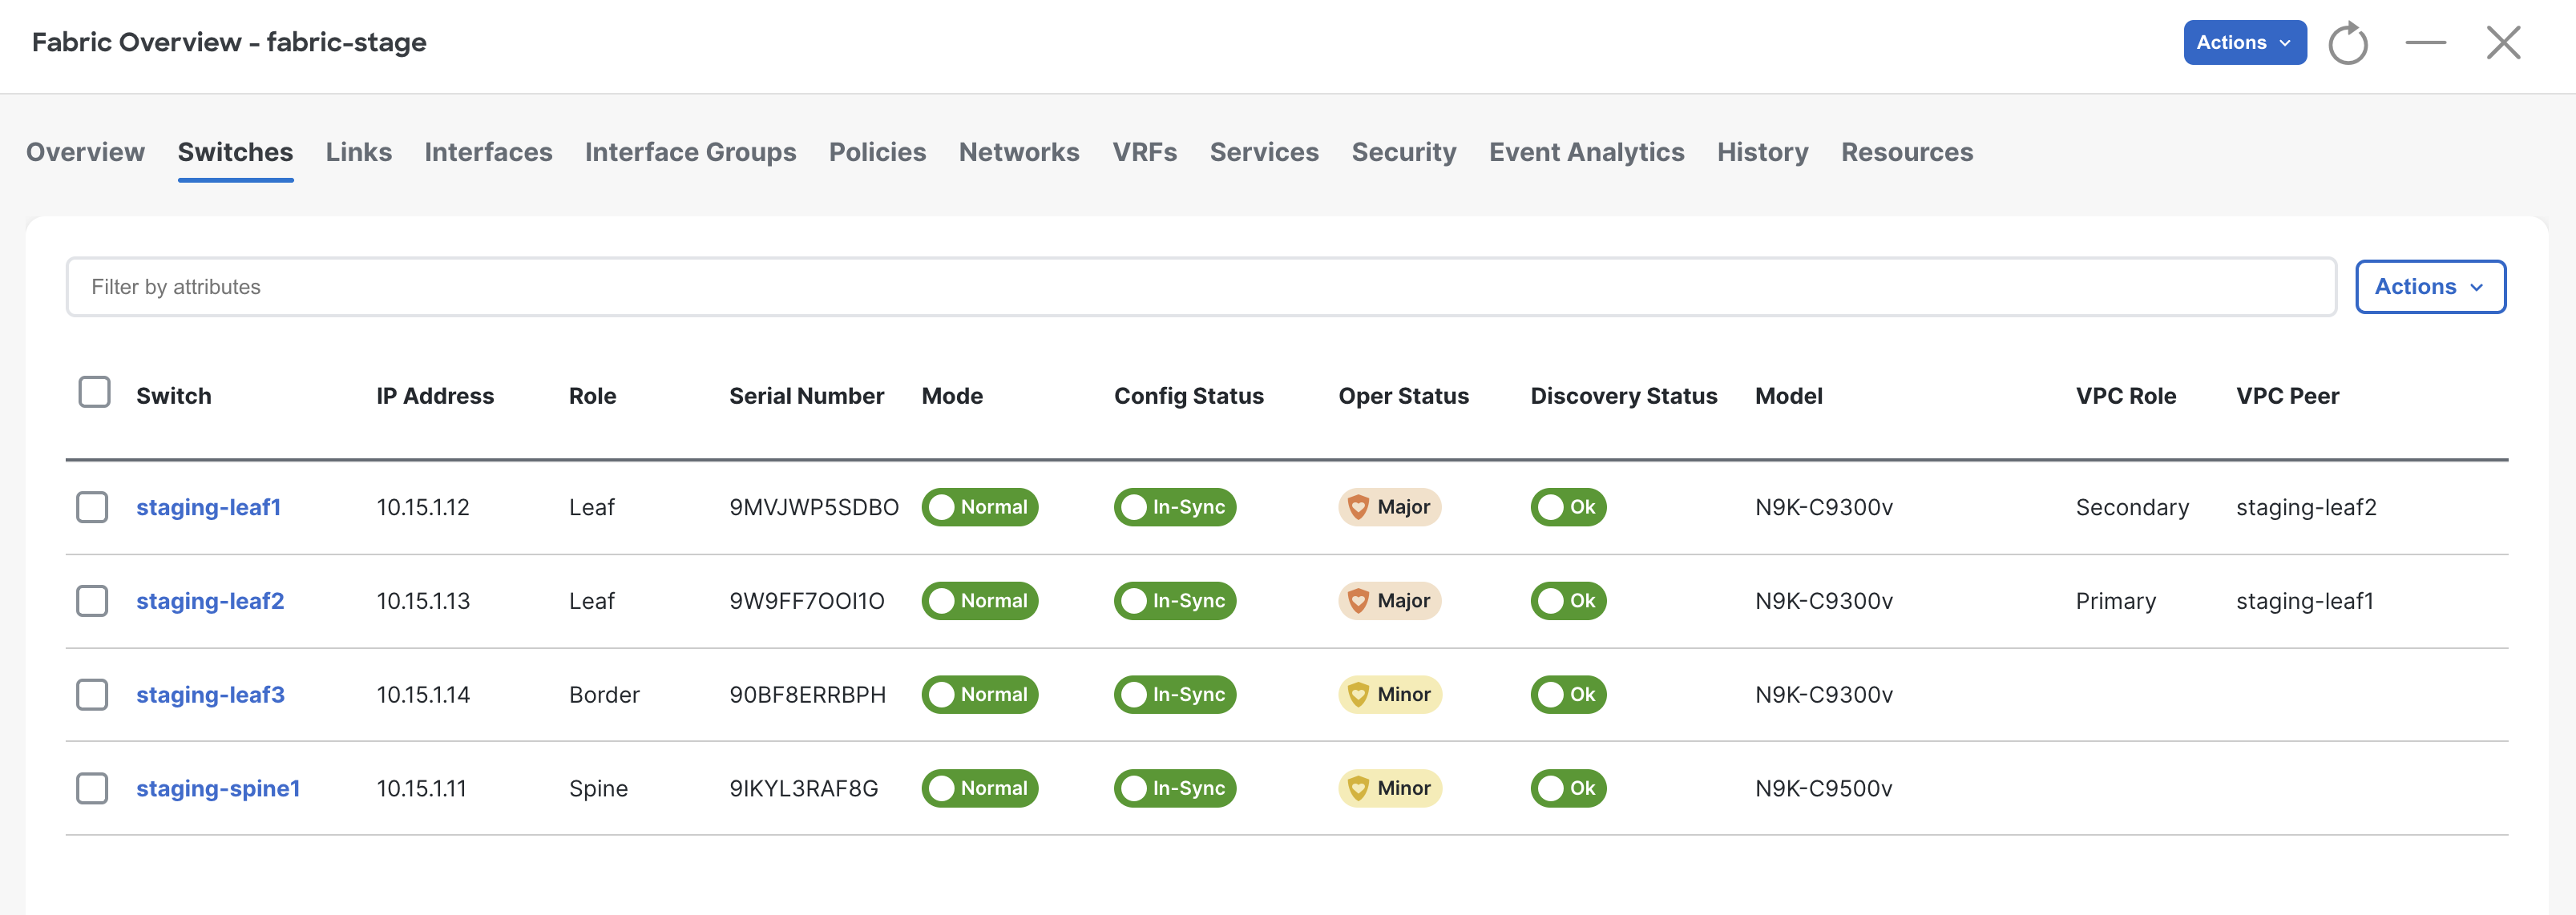
Task: Click the Switch column header
Action: tap(173, 396)
